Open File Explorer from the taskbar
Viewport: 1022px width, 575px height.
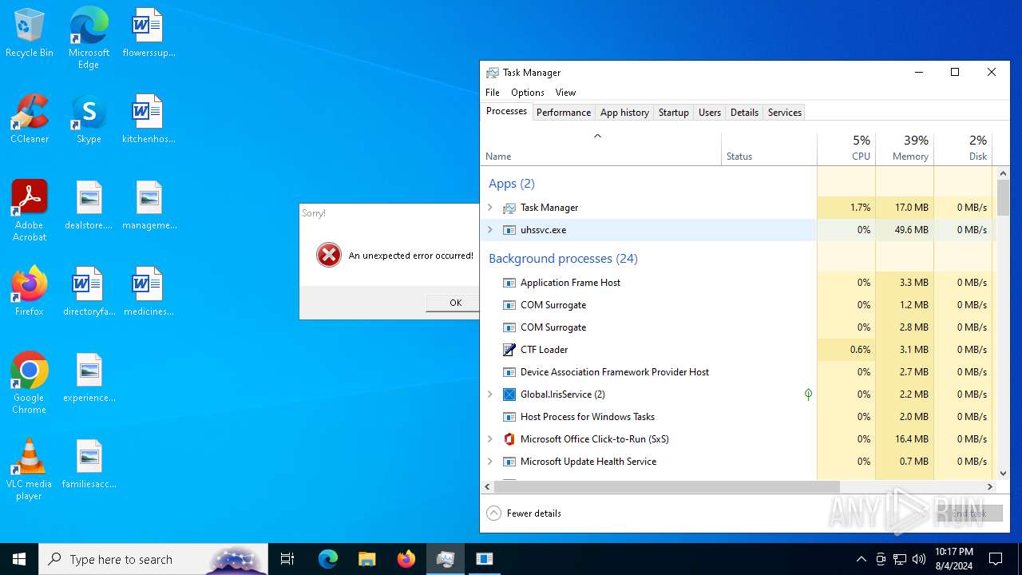coord(366,559)
